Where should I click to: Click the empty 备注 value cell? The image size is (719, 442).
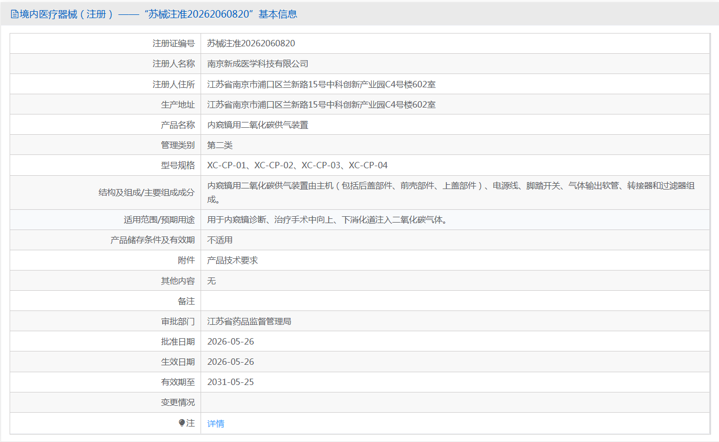coord(455,301)
